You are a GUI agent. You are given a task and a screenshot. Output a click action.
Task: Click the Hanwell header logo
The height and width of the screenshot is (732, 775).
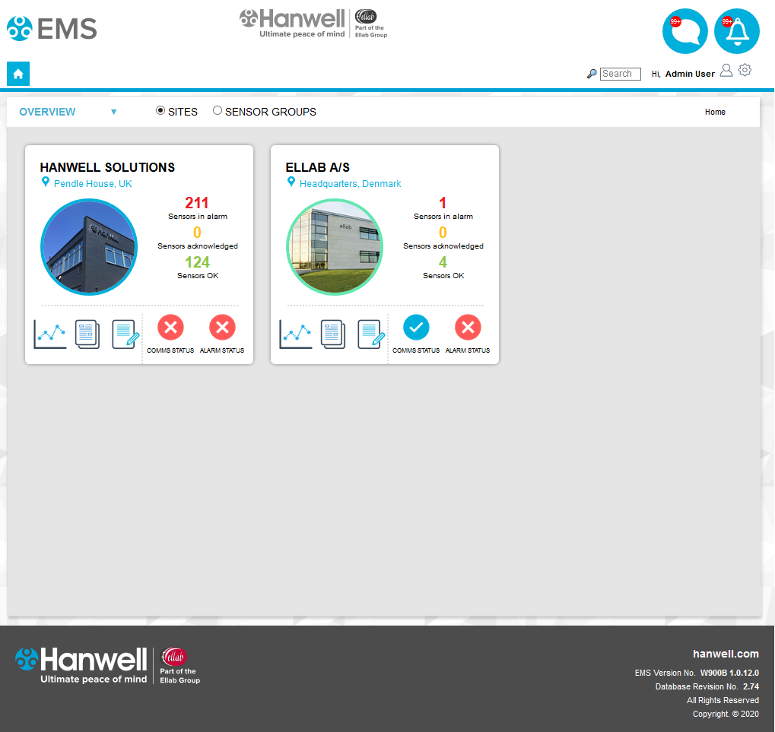[313, 24]
